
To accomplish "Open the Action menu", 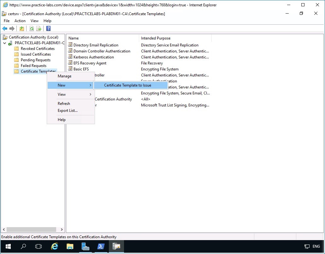I will pyautogui.click(x=20, y=21).
